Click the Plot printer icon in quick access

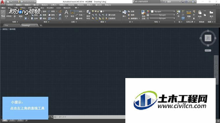coord(22,2)
